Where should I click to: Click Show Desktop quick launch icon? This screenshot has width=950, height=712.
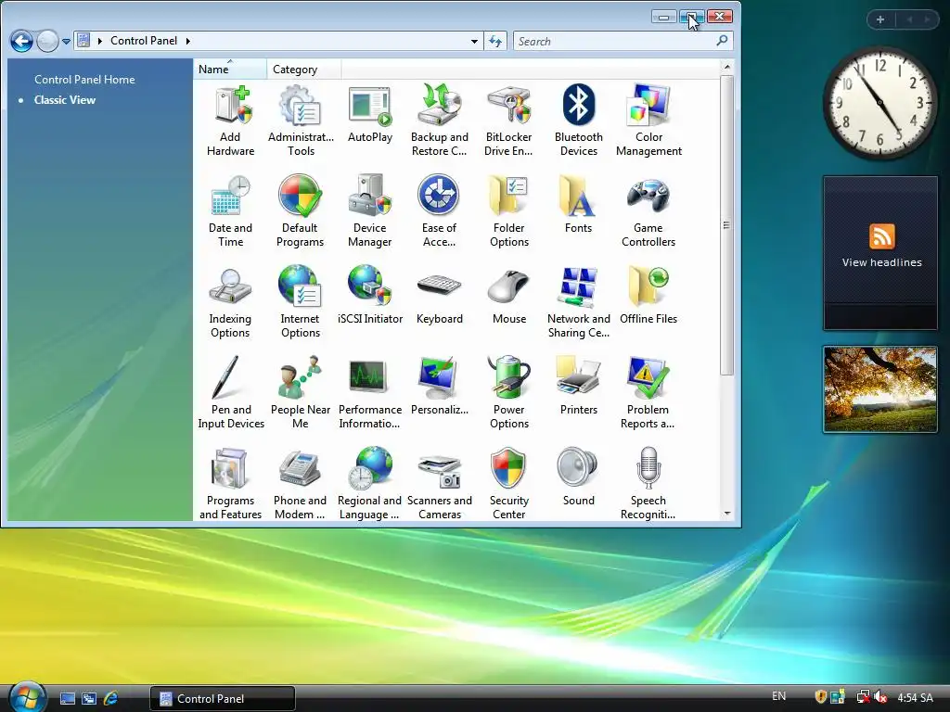(x=67, y=698)
